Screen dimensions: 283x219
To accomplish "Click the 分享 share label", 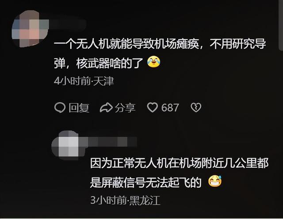I will [x=125, y=108].
